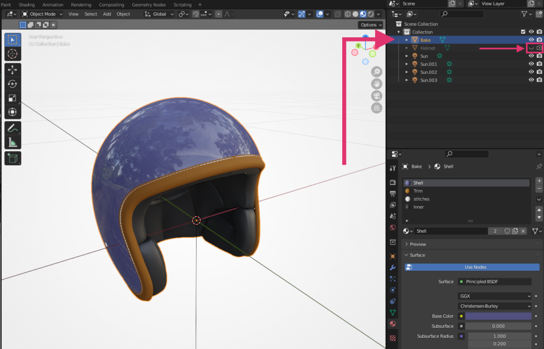Image resolution: width=544 pixels, height=349 pixels.
Task: Select the Trim material slot
Action: tap(466, 191)
